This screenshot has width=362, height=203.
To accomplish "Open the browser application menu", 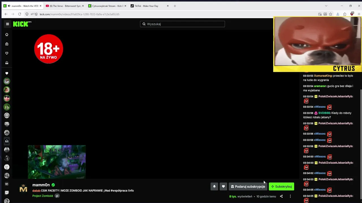I will (x=359, y=14).
